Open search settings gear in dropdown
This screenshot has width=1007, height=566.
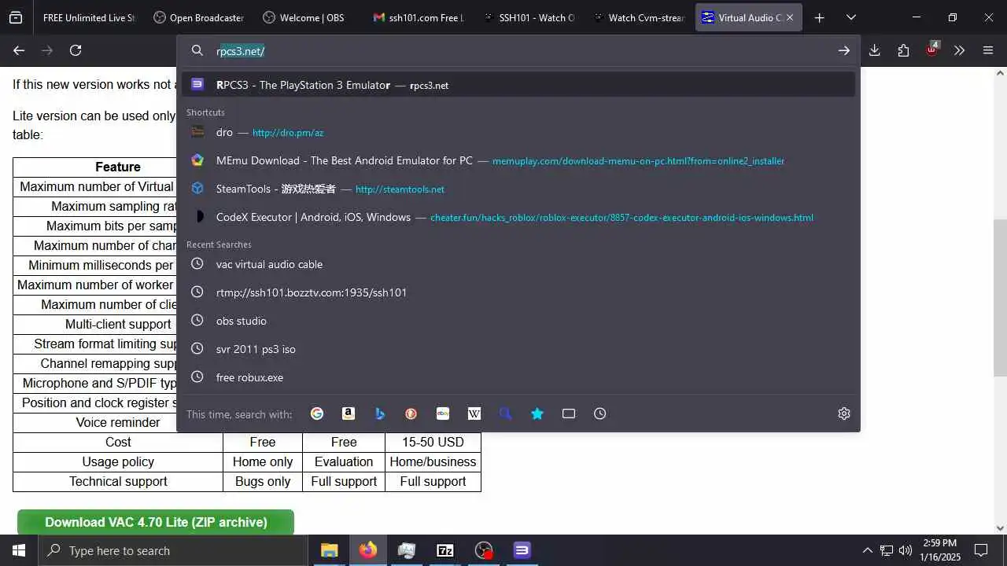[x=844, y=413]
